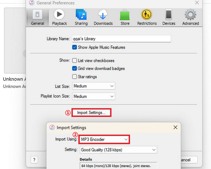Click the iTunes icon in Import Settings title

click(52, 127)
